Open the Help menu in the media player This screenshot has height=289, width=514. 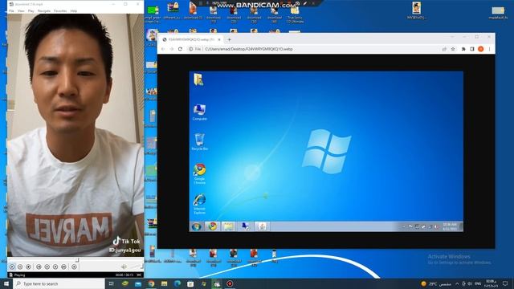click(74, 10)
